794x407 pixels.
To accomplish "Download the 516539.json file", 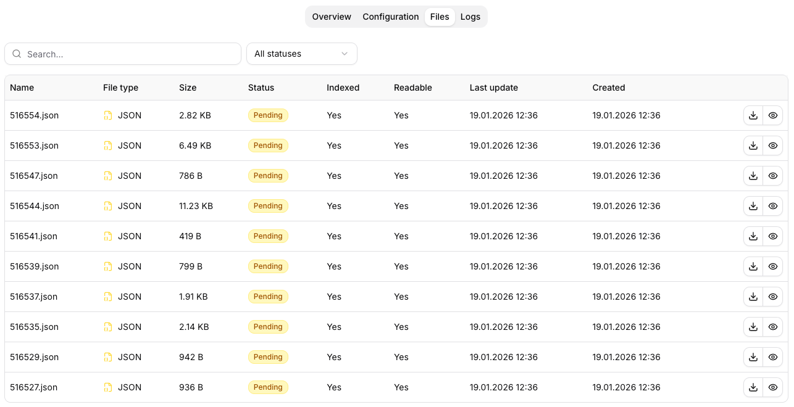I will coord(753,266).
